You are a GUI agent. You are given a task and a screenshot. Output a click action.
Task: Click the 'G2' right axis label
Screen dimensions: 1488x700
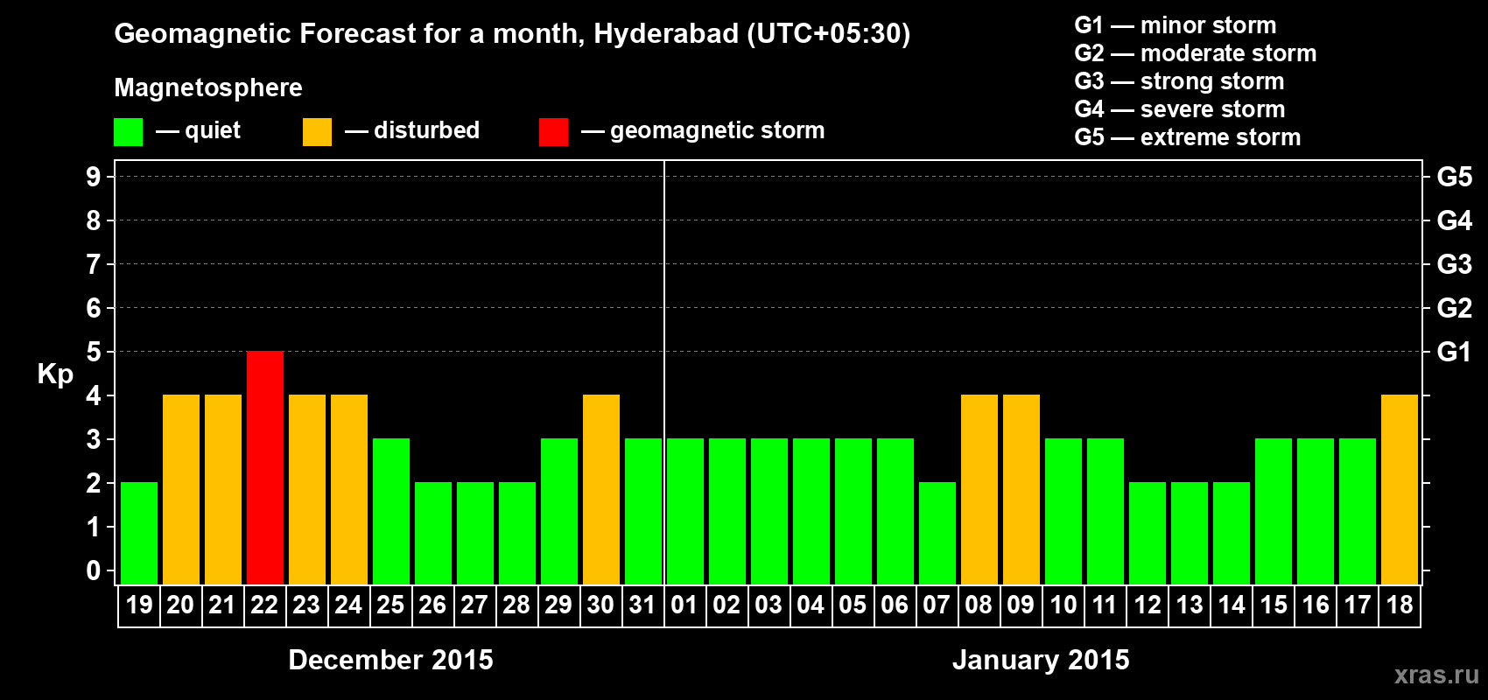pos(1455,308)
